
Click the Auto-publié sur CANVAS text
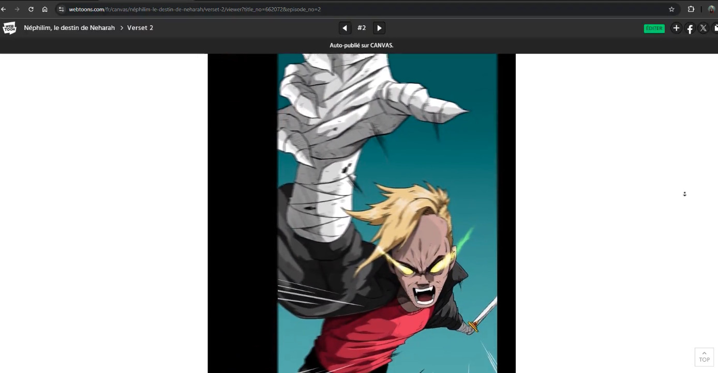[362, 45]
